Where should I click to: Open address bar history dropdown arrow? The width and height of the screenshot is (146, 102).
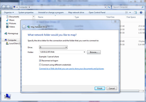pyautogui.click(x=105, y=7)
